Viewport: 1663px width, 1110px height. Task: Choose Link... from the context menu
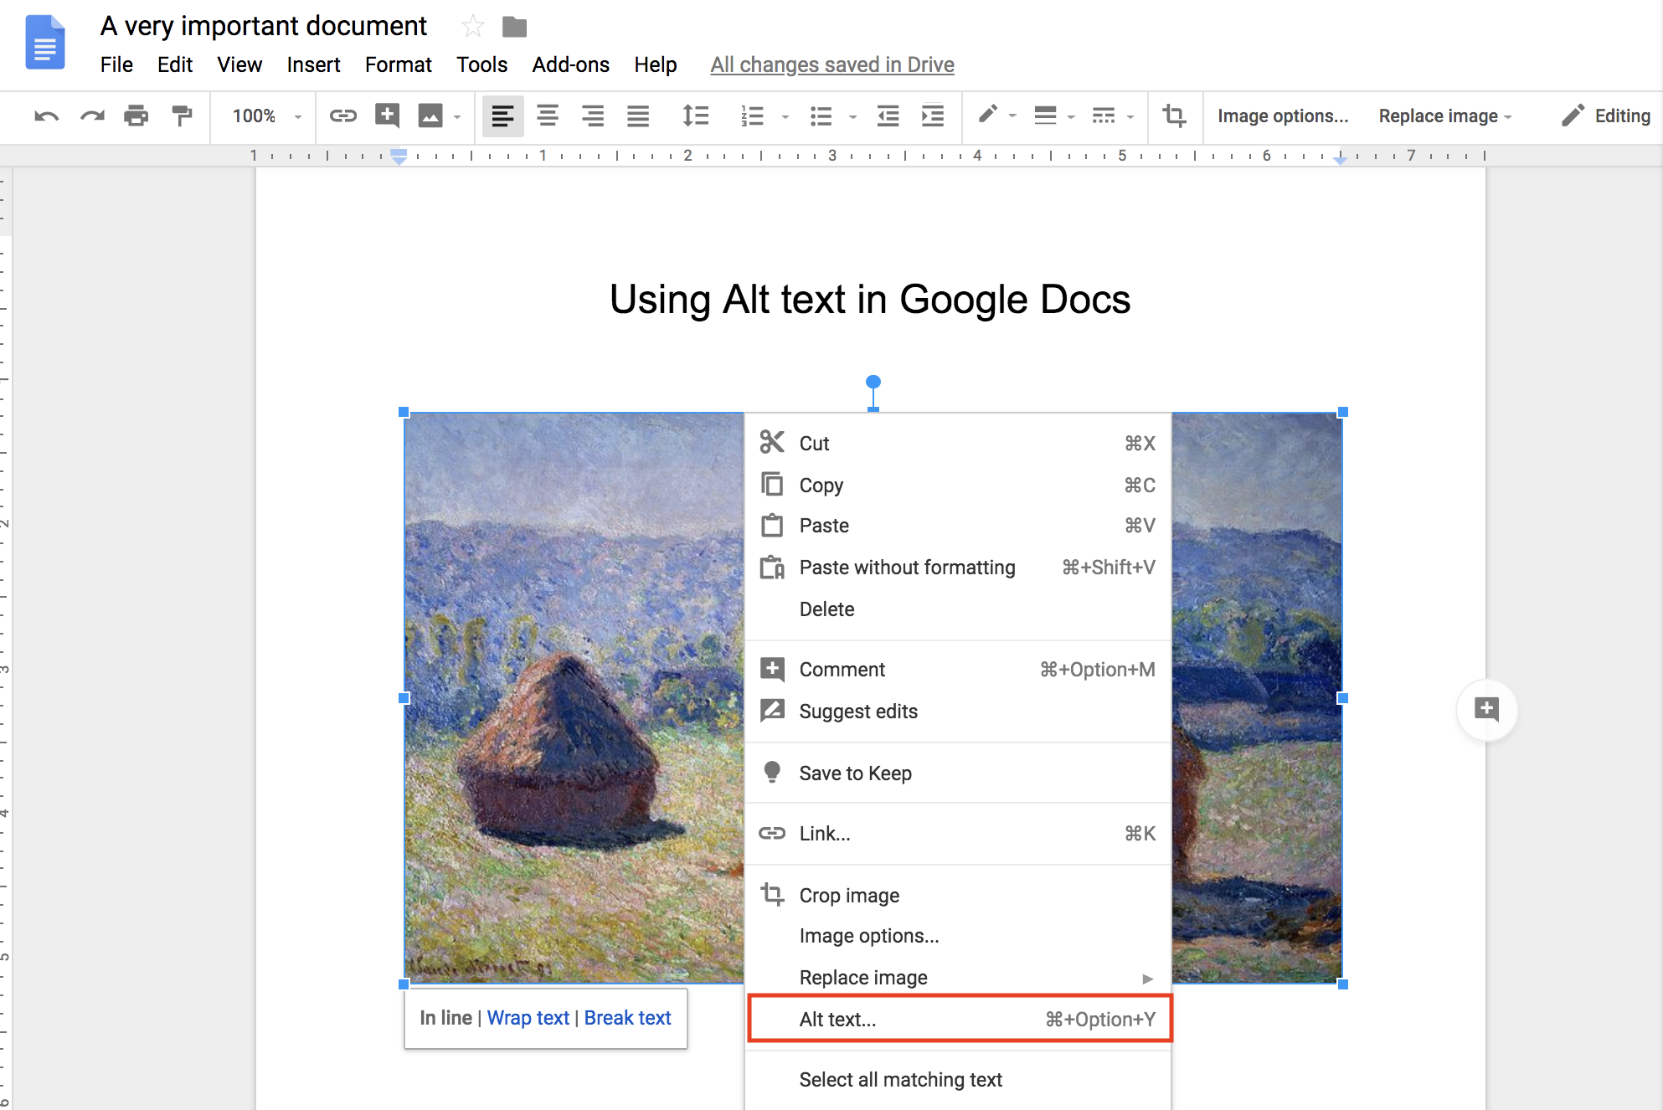pos(958,834)
